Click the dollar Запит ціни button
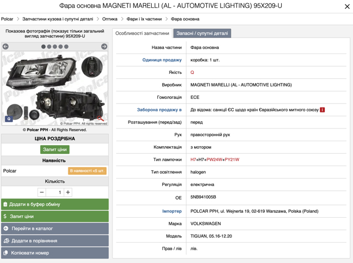Screen dimensions: 353x263 pos(55,216)
